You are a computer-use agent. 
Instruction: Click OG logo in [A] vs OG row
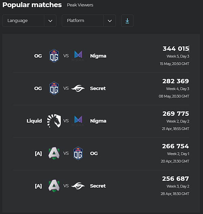pyautogui.click(x=78, y=153)
